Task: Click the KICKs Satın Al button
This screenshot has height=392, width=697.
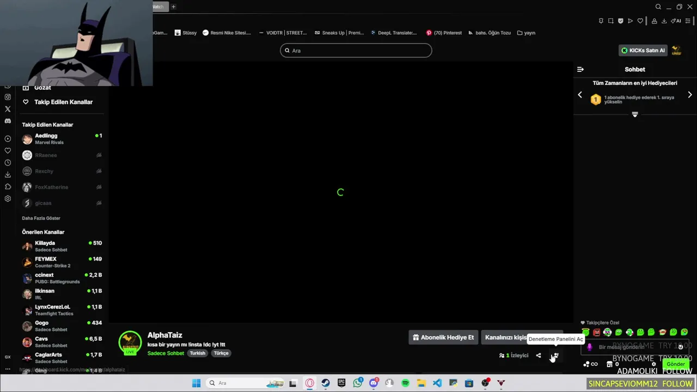Action: [x=643, y=50]
